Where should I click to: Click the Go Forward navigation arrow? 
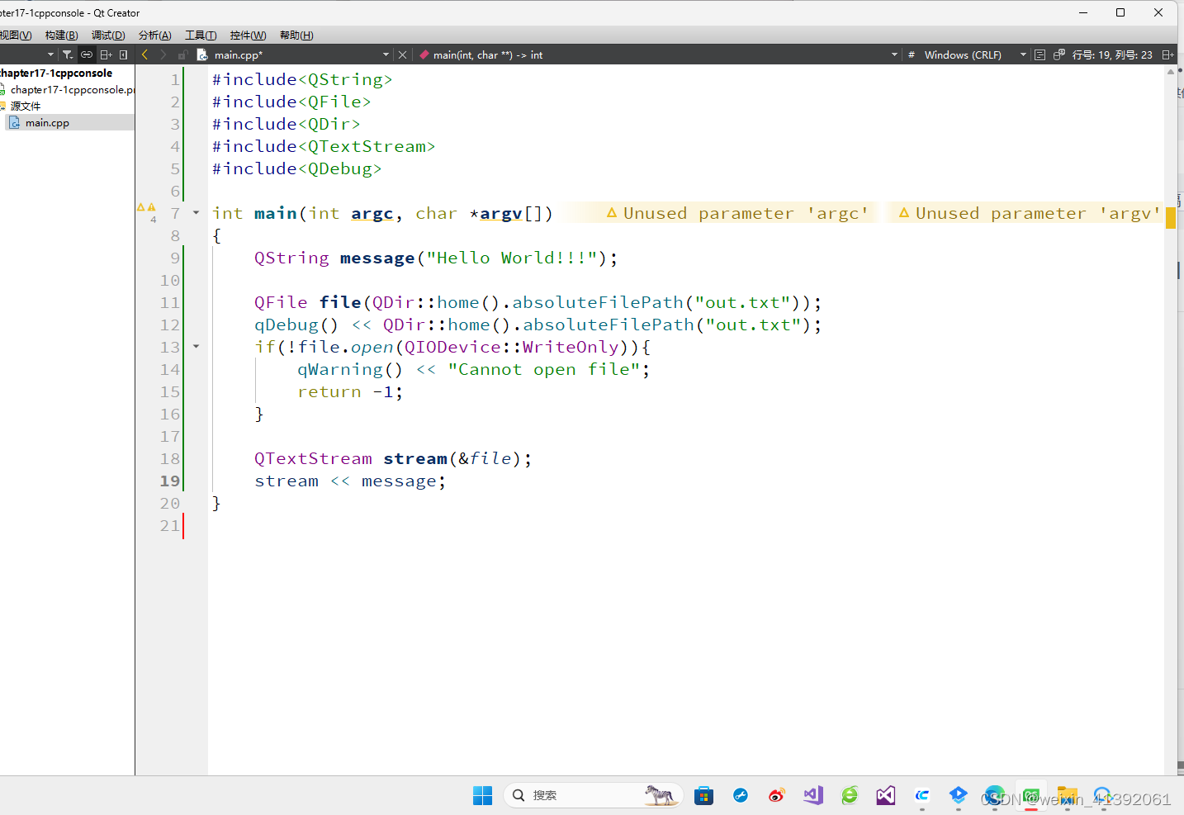click(163, 54)
